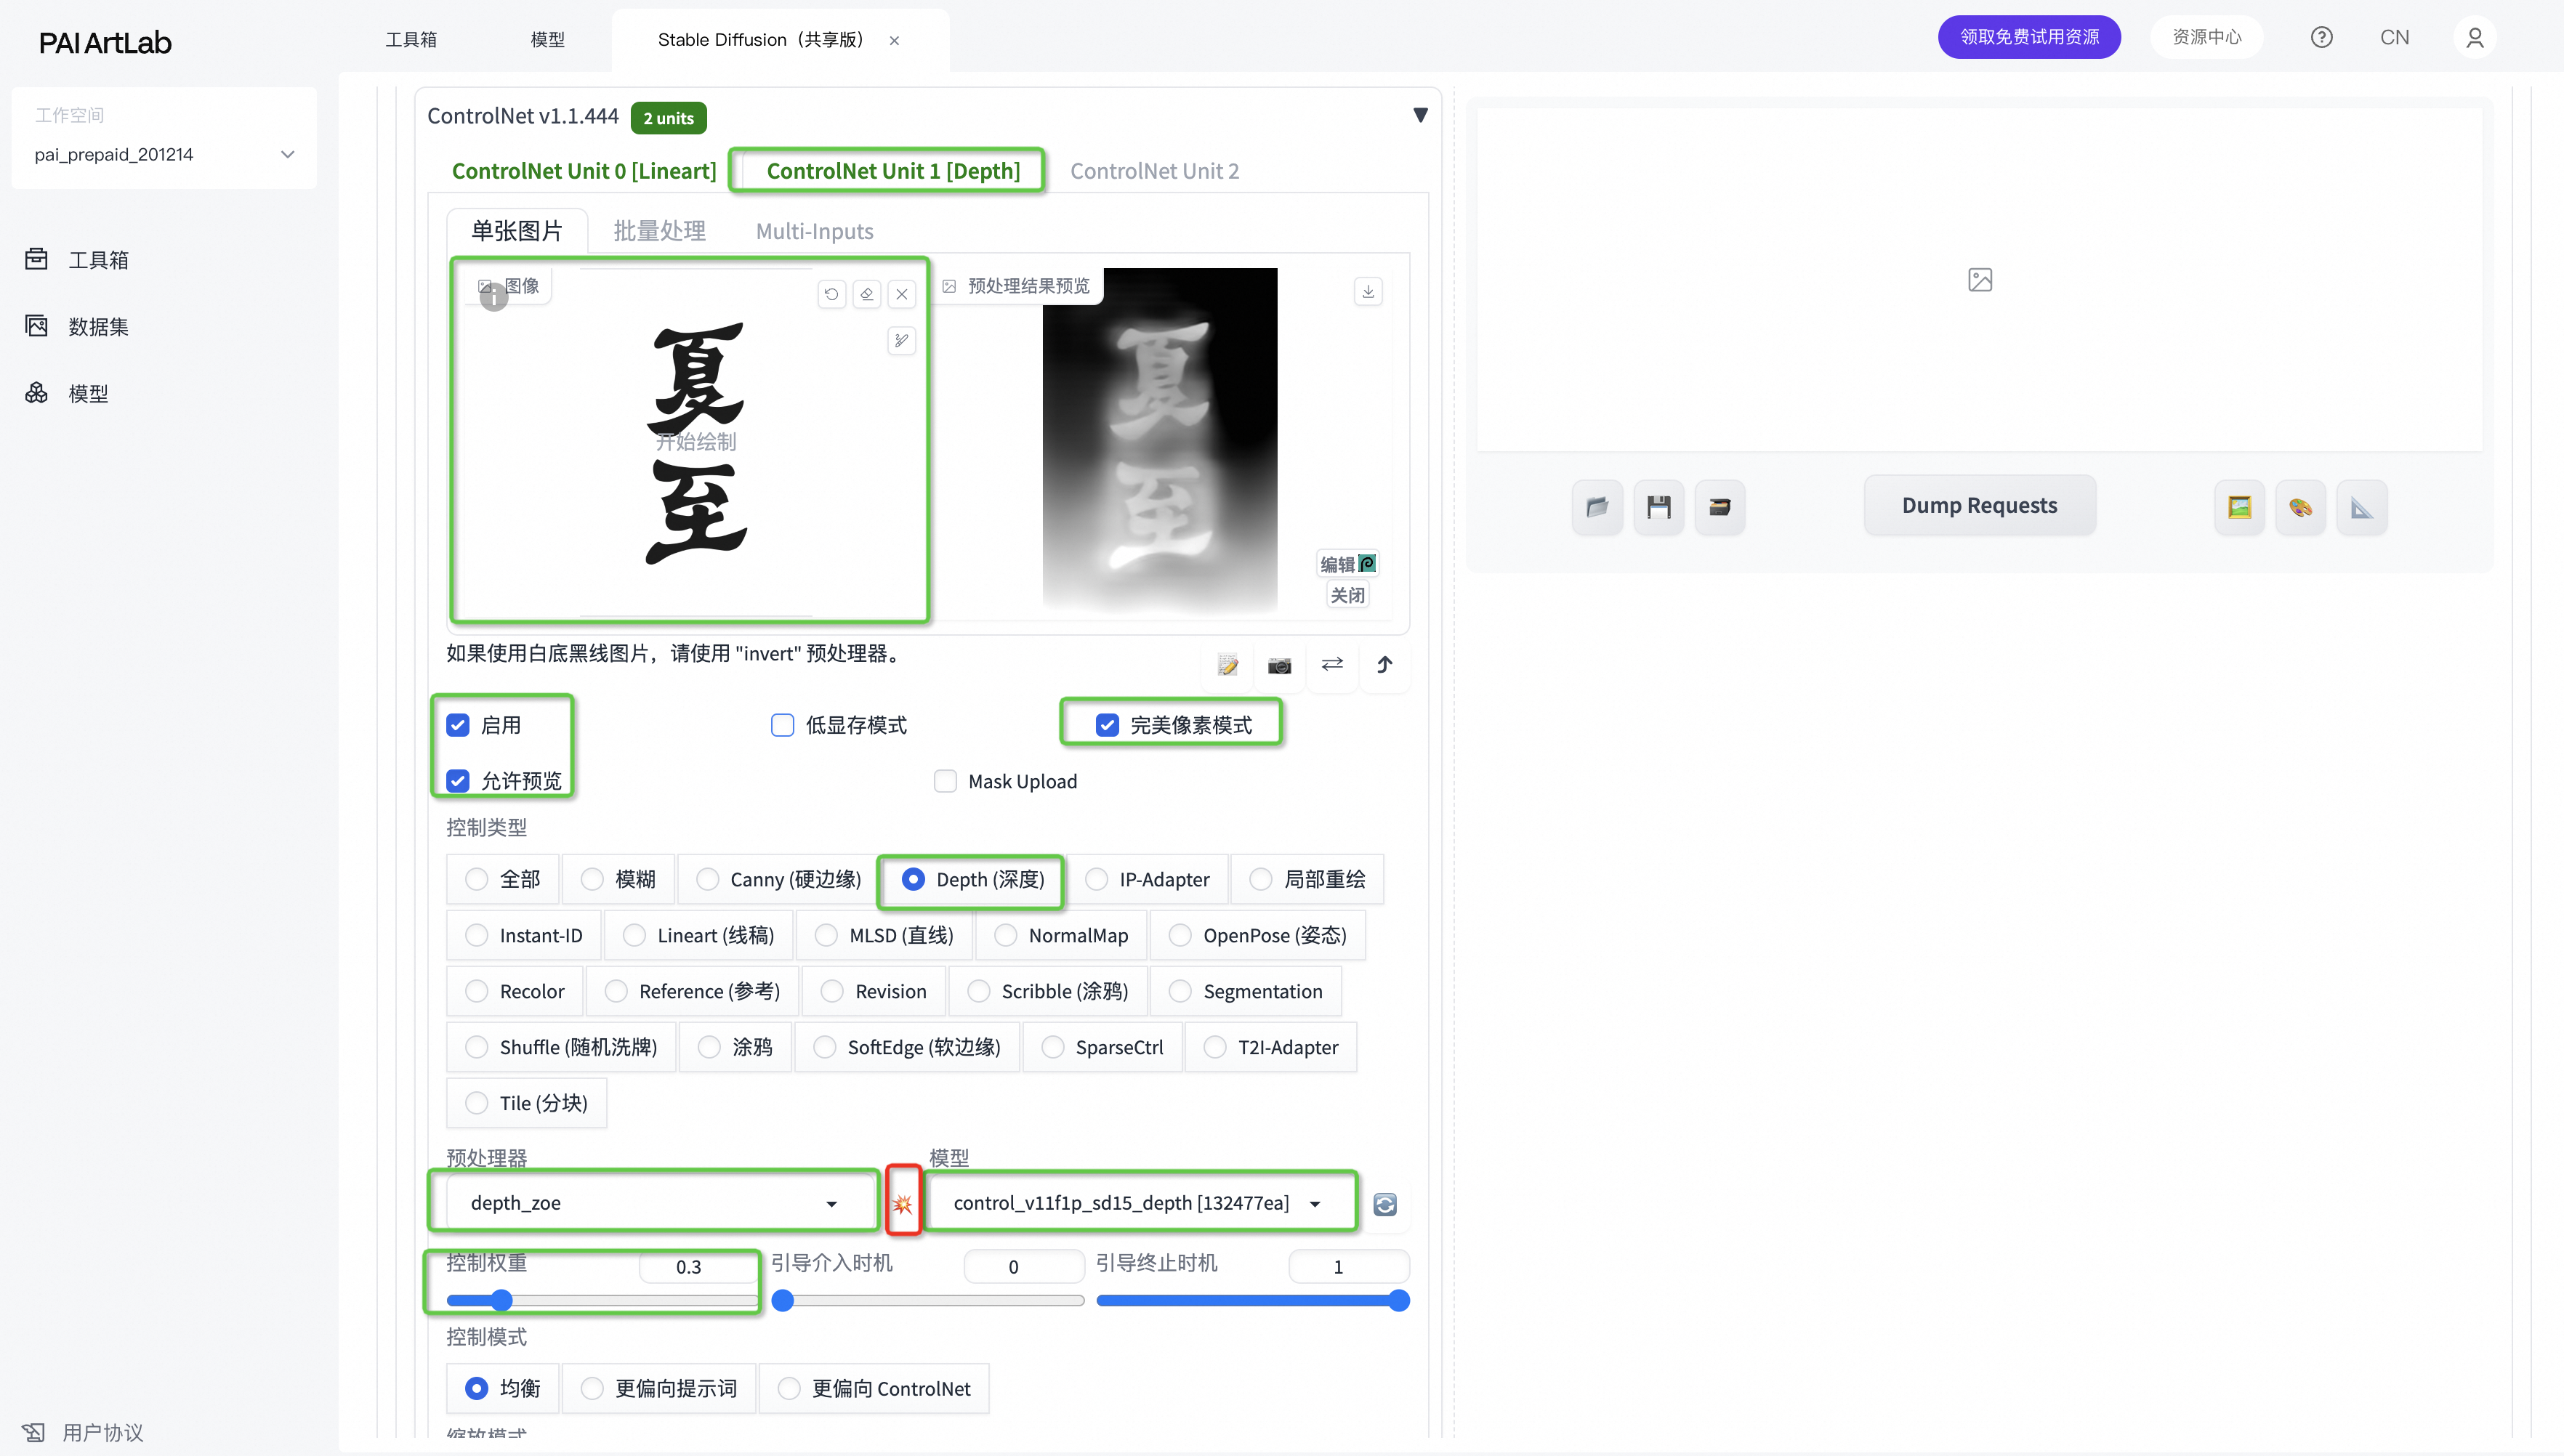Switch to ControlNet Unit 0 [Lineart] tab
Viewport: 2564px width, 1456px height.
[584, 171]
